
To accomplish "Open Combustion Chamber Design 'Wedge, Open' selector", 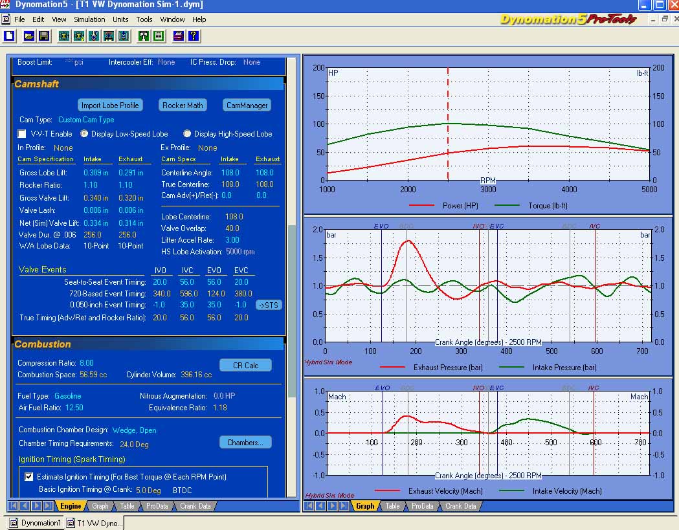I will coord(134,430).
